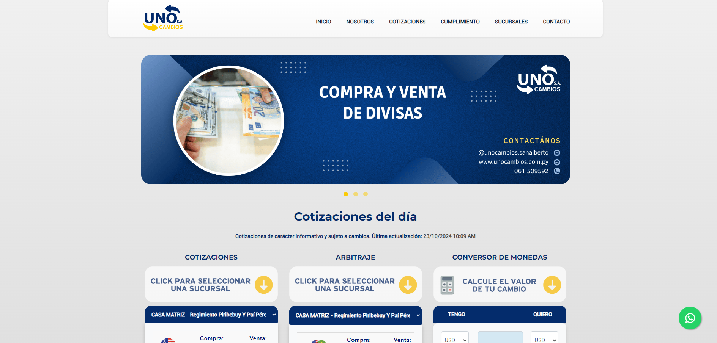
Task: Click the yellow down-arrow icon in conversor card
Action: click(552, 285)
